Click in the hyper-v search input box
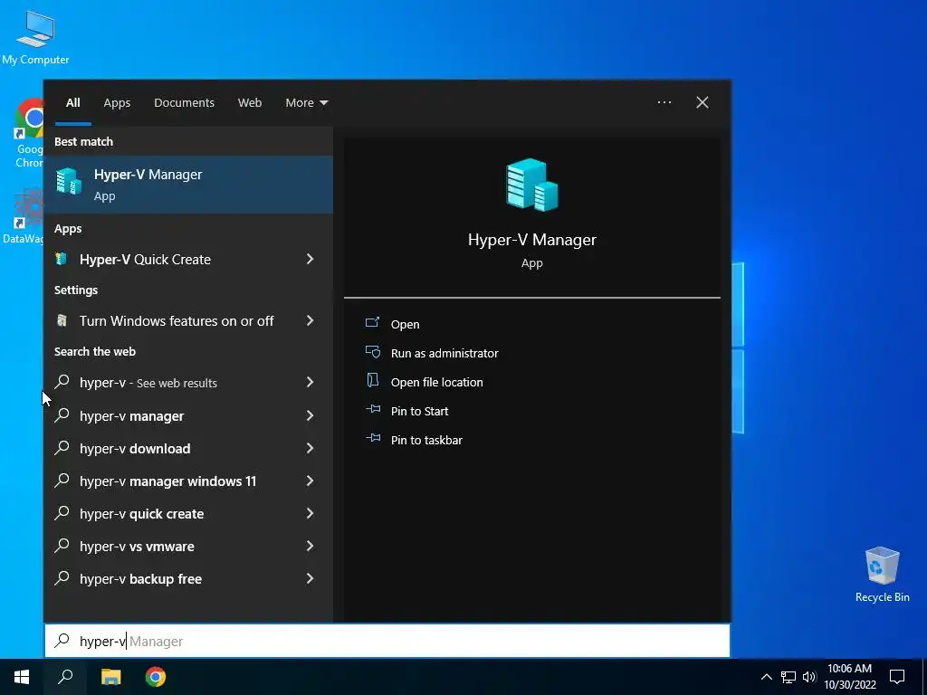The width and height of the screenshot is (927, 695). (387, 641)
